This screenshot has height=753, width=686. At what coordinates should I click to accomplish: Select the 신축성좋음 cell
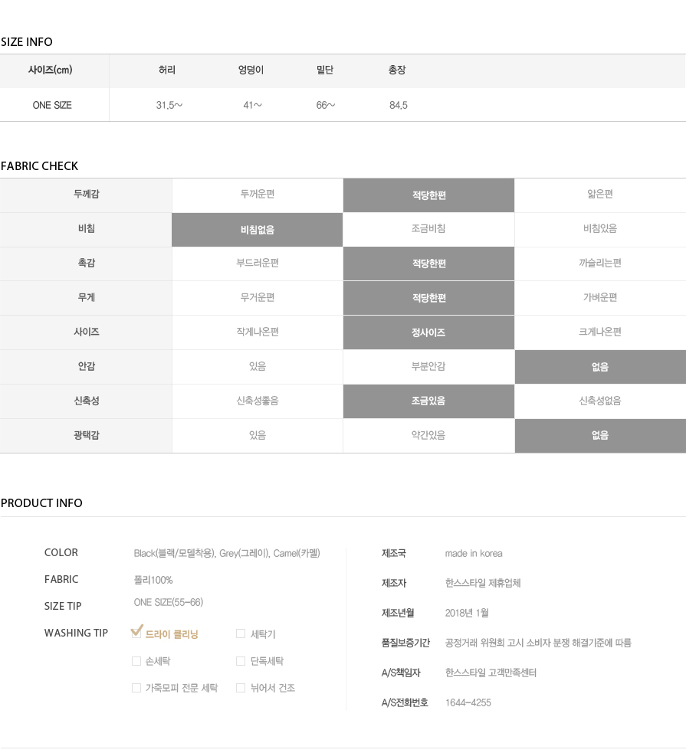(258, 401)
